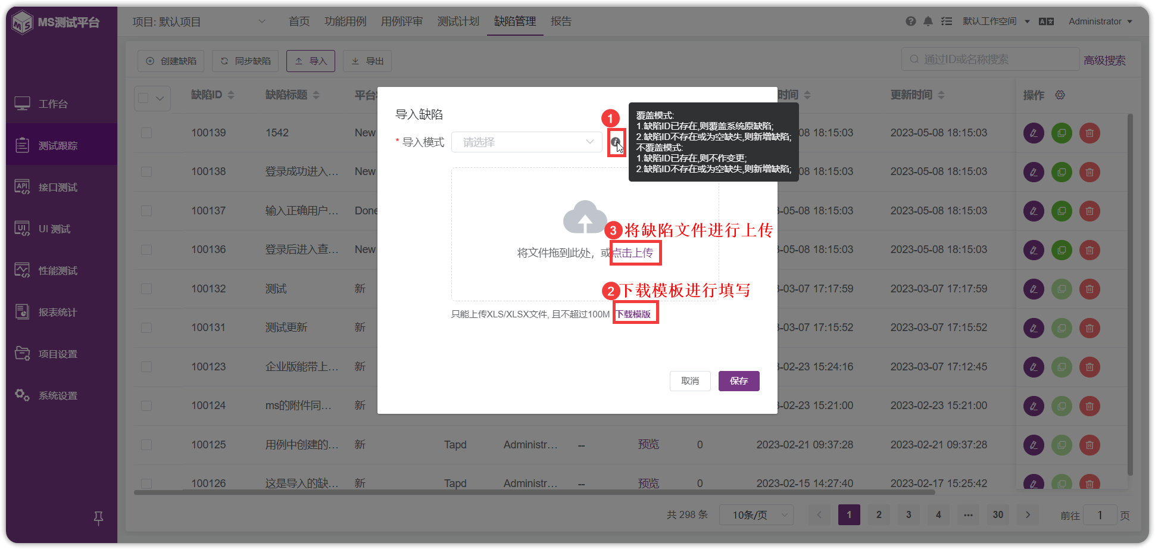The width and height of the screenshot is (1155, 549).
Task: Switch to the 测试计划 tab
Action: pyautogui.click(x=458, y=21)
